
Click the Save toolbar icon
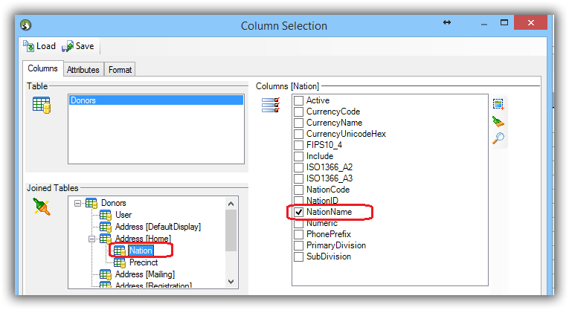click(68, 46)
